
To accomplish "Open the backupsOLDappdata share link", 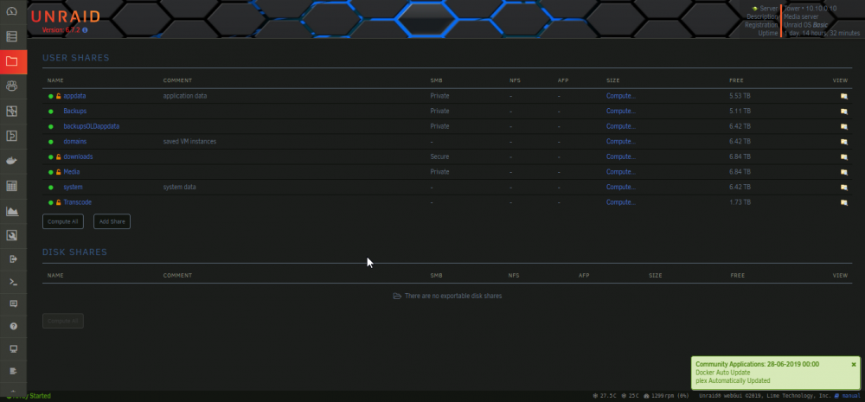I will tap(91, 126).
